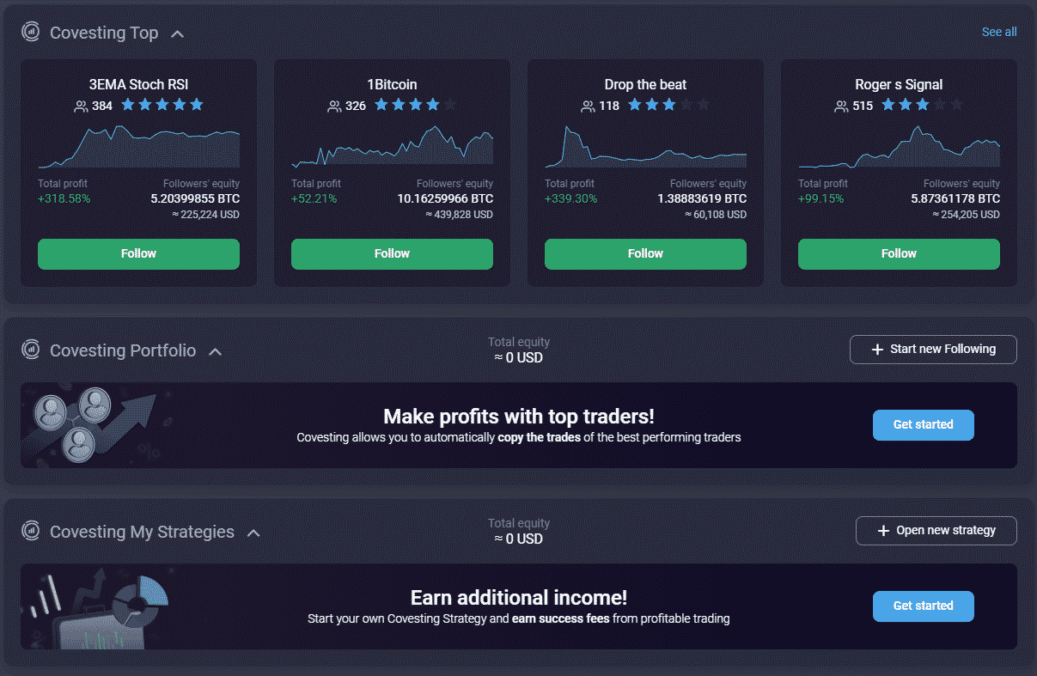Click Get started in Earn additional income banner

(923, 606)
